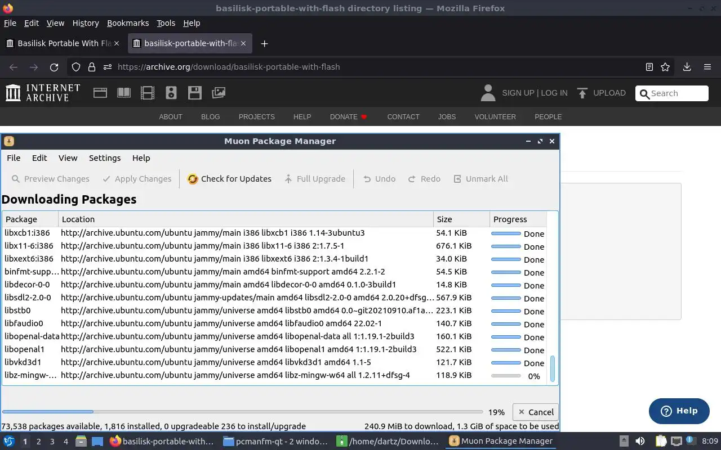Click Full Upgrade toolbar button

[314, 179]
